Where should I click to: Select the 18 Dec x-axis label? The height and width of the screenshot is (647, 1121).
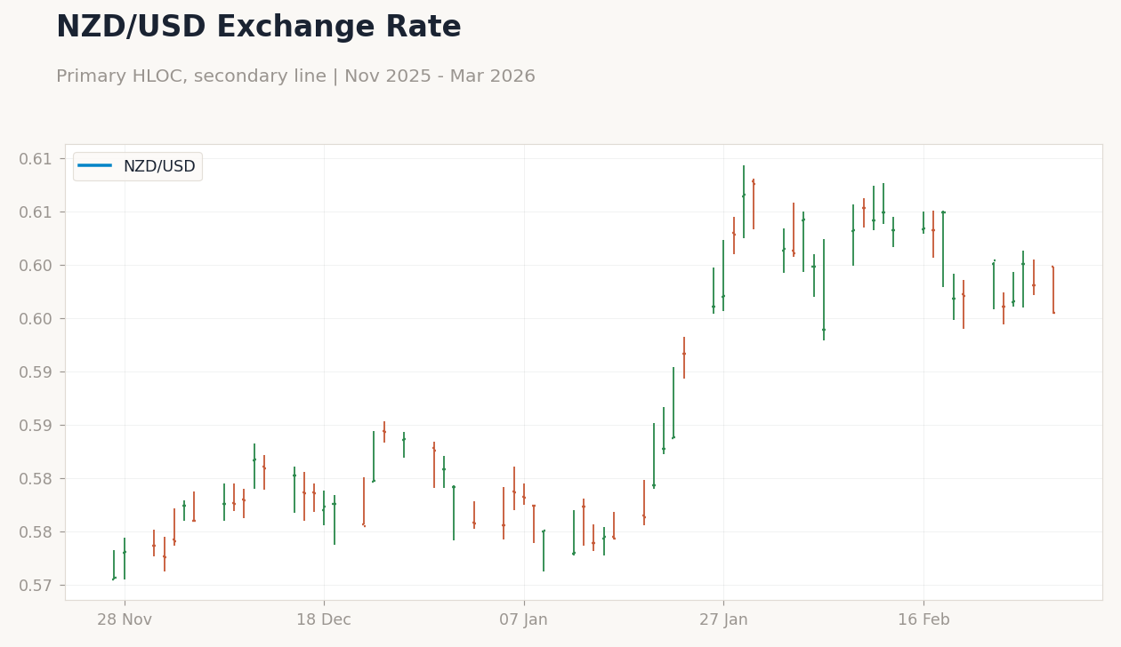324,620
